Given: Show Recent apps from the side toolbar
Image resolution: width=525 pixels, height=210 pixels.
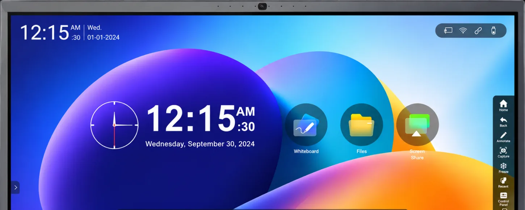Looking at the screenshot, I should pyautogui.click(x=503, y=183).
